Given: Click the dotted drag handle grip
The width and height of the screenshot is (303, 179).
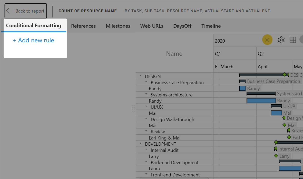Looking at the screenshot, I should click(x=134, y=108).
